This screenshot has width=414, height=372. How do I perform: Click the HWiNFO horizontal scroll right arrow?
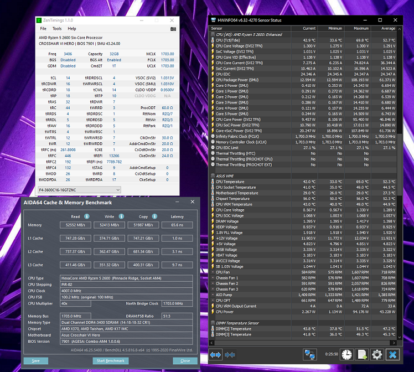click(394, 343)
